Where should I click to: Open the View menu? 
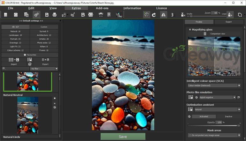tap(53, 8)
